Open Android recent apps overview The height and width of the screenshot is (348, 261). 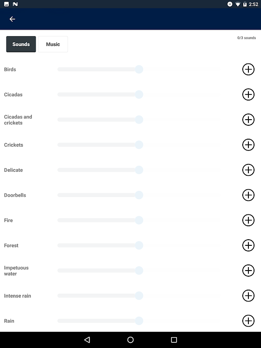[174, 340]
